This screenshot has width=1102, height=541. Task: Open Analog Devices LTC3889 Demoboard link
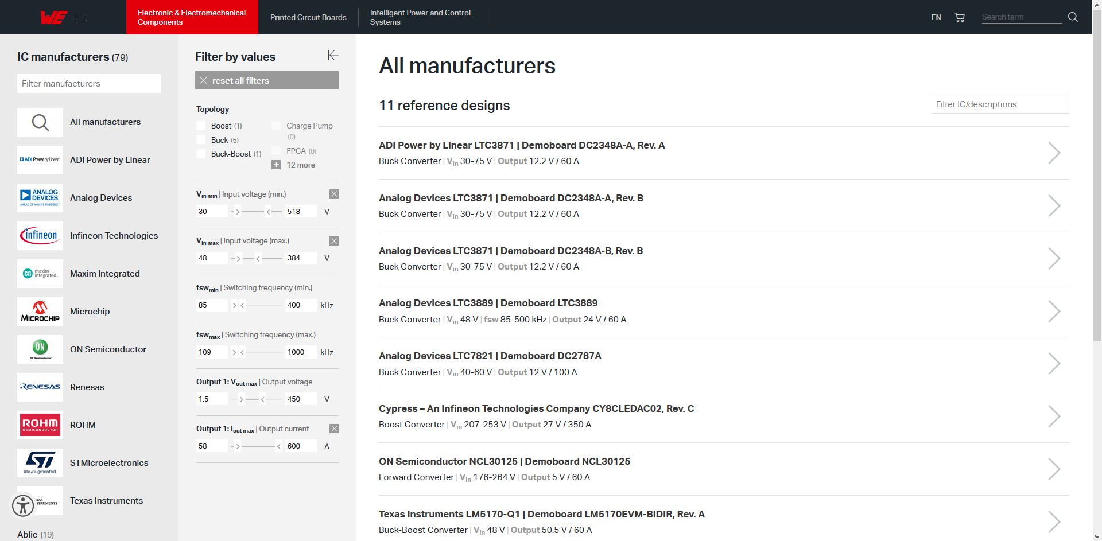tap(488, 303)
